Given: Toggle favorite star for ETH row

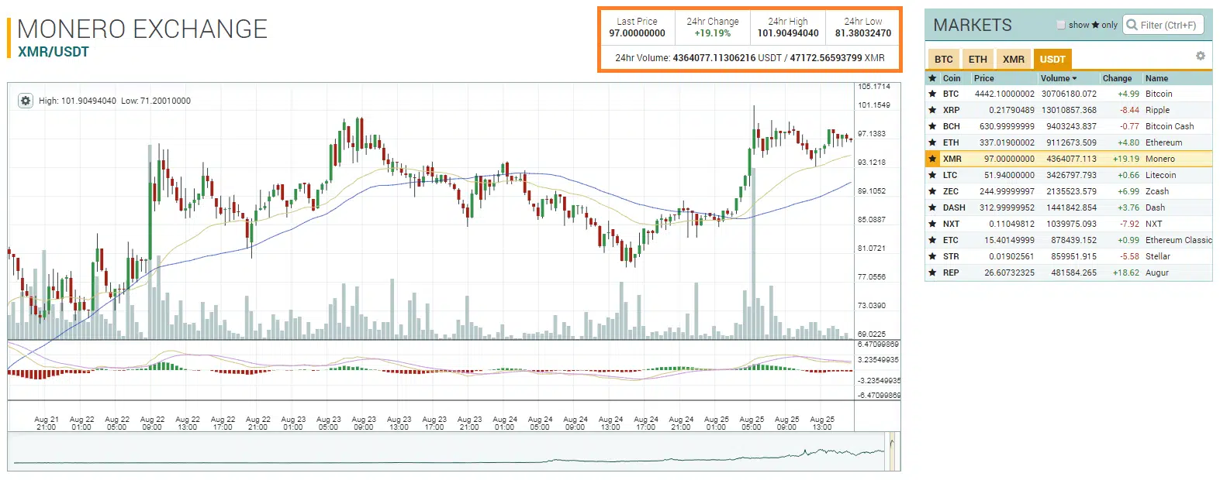Looking at the screenshot, I should point(932,142).
